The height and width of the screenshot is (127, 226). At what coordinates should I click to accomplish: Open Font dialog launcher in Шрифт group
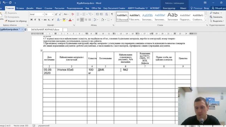pos(74,25)
